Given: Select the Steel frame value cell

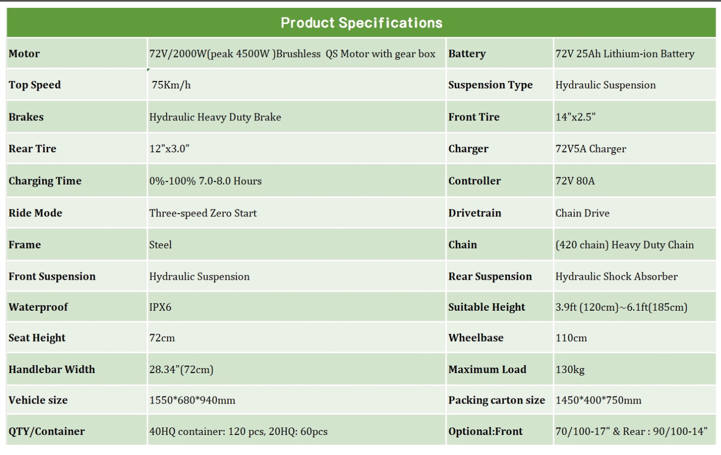Looking at the screenshot, I should point(161,244).
